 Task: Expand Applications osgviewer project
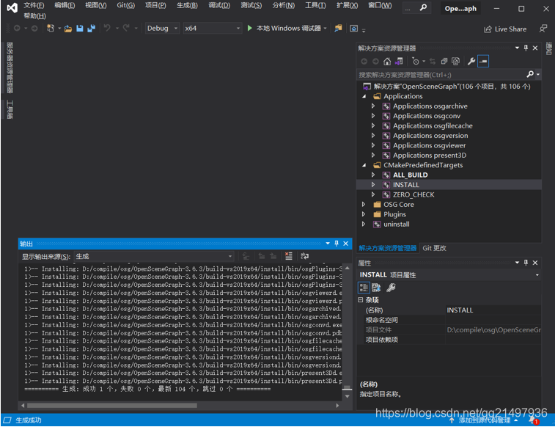[x=373, y=145]
